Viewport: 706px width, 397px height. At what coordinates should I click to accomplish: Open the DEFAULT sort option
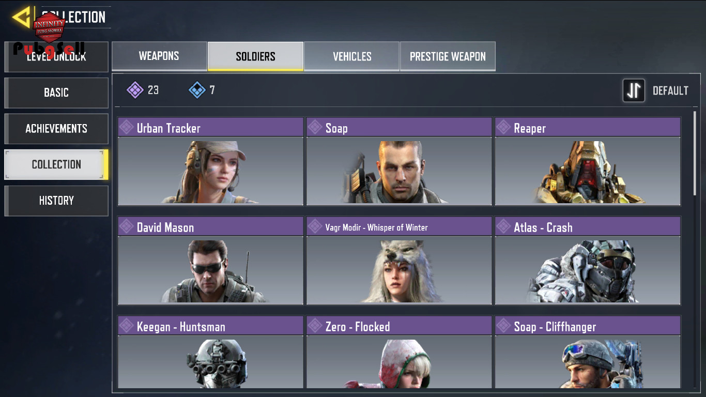(x=670, y=91)
